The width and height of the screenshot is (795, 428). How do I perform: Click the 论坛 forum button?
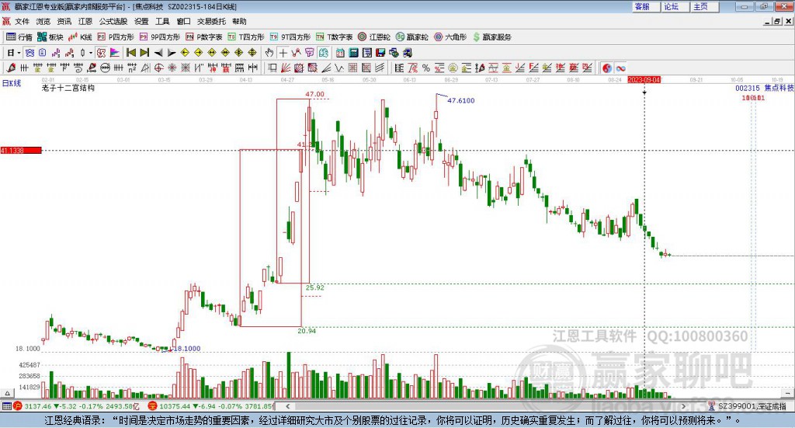[x=675, y=6]
